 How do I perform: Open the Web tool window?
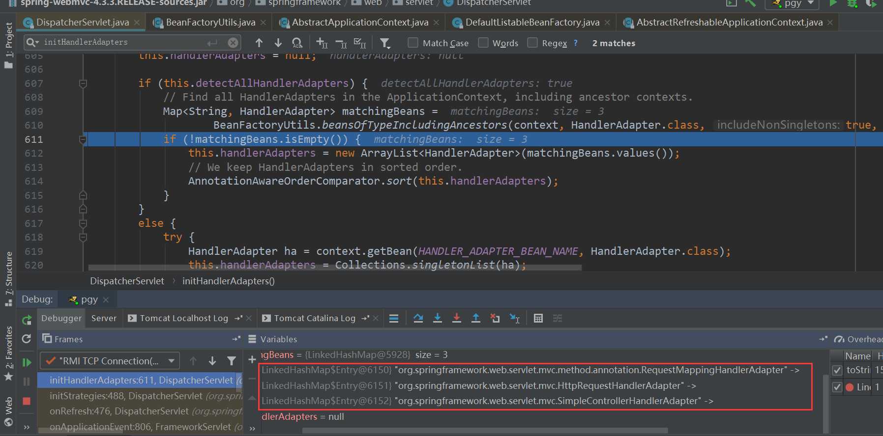[8, 411]
